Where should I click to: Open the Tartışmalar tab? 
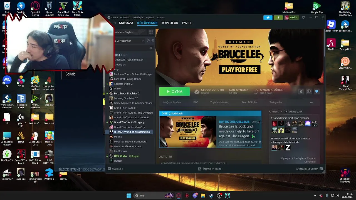276,102
